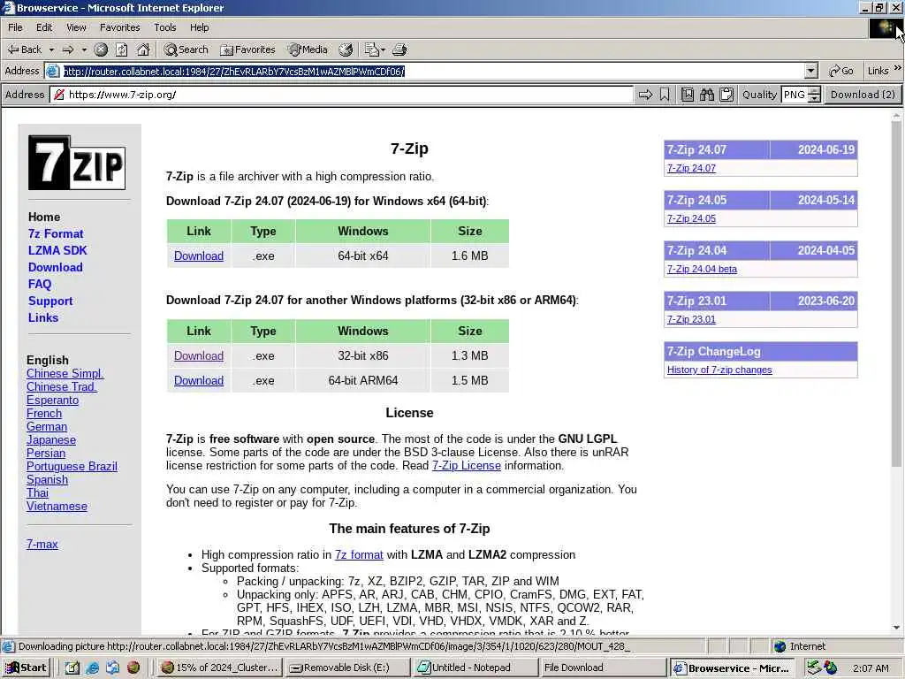
Task: Switch language to Japanese
Action: [50, 440]
